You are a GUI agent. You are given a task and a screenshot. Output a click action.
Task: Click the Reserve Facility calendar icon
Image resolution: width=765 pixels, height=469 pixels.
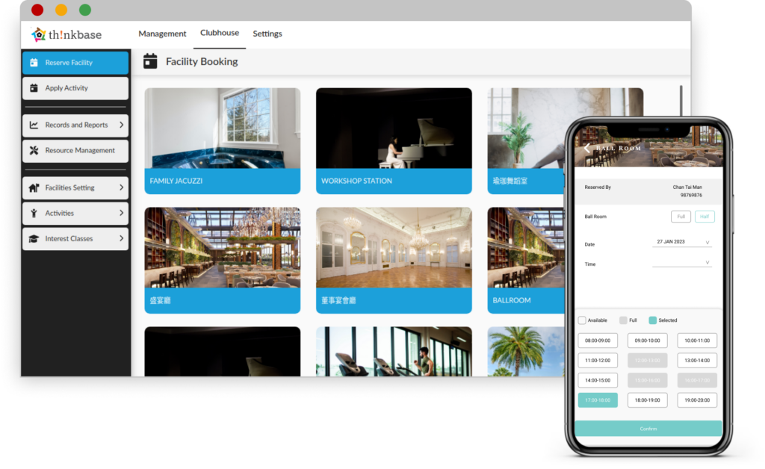pos(34,63)
